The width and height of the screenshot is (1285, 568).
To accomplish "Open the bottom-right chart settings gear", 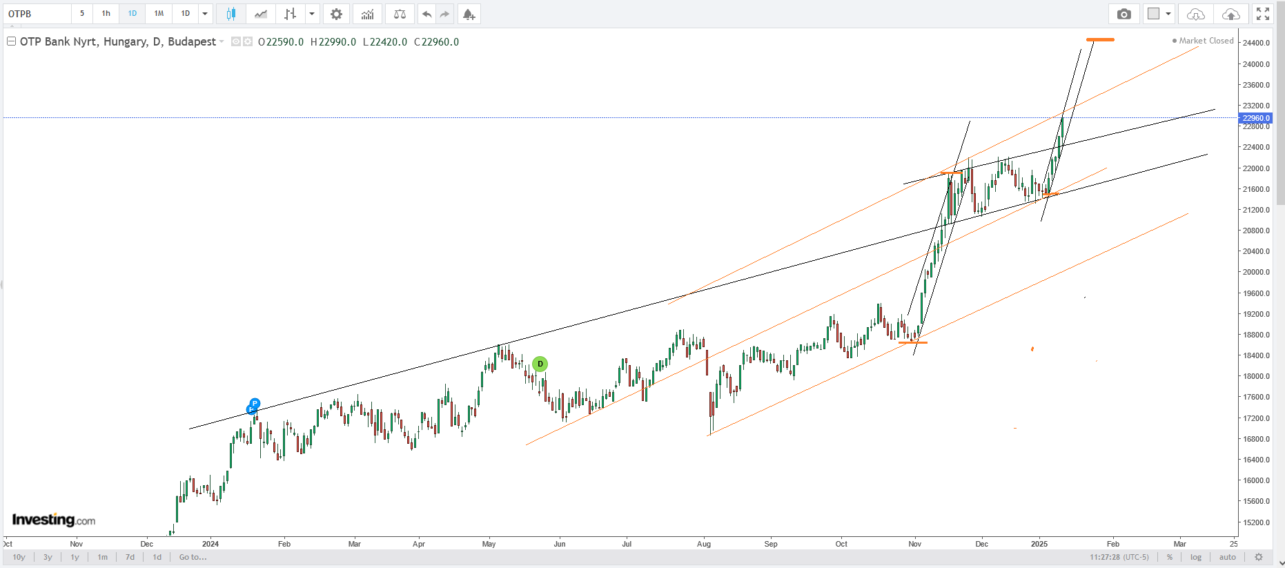I will tap(1259, 557).
